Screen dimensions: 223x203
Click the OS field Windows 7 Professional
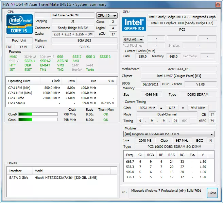click(x=166, y=193)
